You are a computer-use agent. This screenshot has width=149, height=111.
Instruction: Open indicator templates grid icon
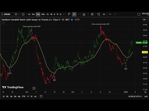(92, 14)
